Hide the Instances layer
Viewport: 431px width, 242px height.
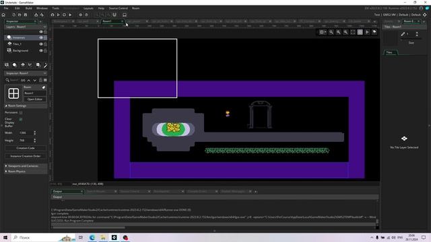41,38
